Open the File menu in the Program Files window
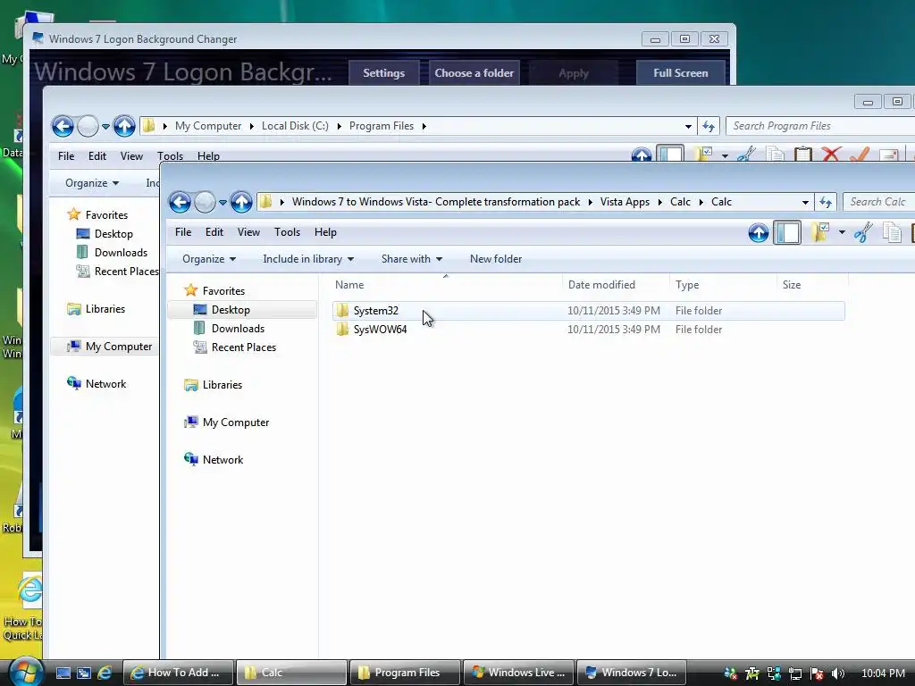 [x=66, y=156]
